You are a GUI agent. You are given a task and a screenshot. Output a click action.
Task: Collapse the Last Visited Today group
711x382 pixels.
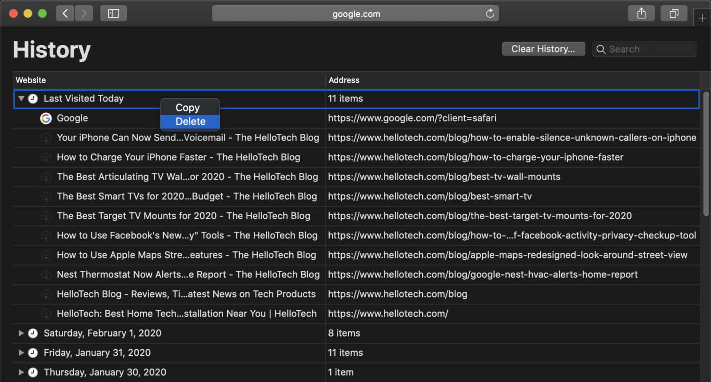(21, 98)
